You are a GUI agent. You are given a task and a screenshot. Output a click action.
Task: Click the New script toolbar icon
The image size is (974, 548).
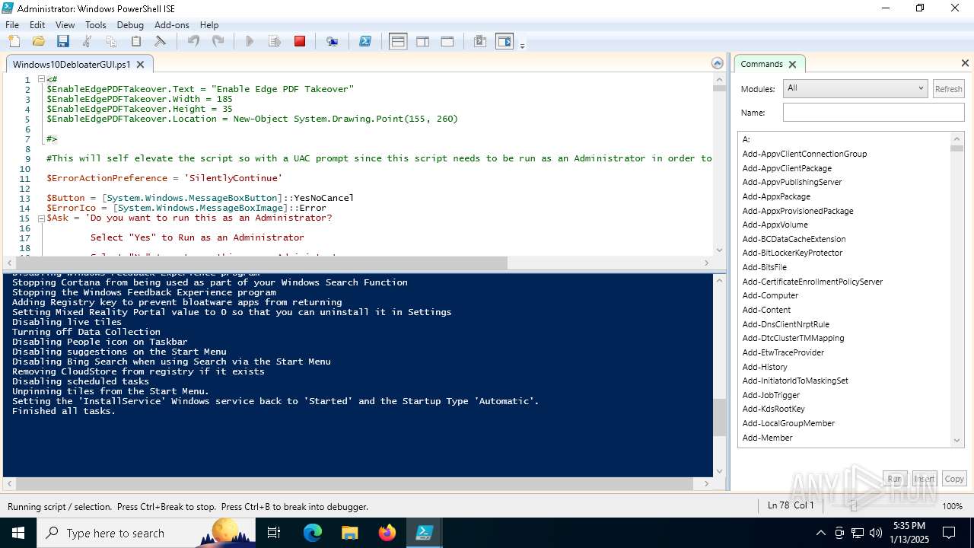(14, 41)
